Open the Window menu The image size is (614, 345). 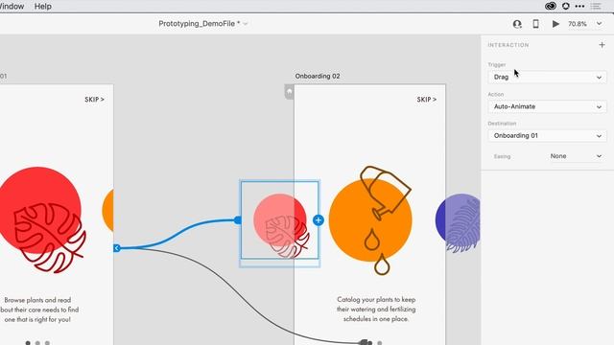(12, 7)
